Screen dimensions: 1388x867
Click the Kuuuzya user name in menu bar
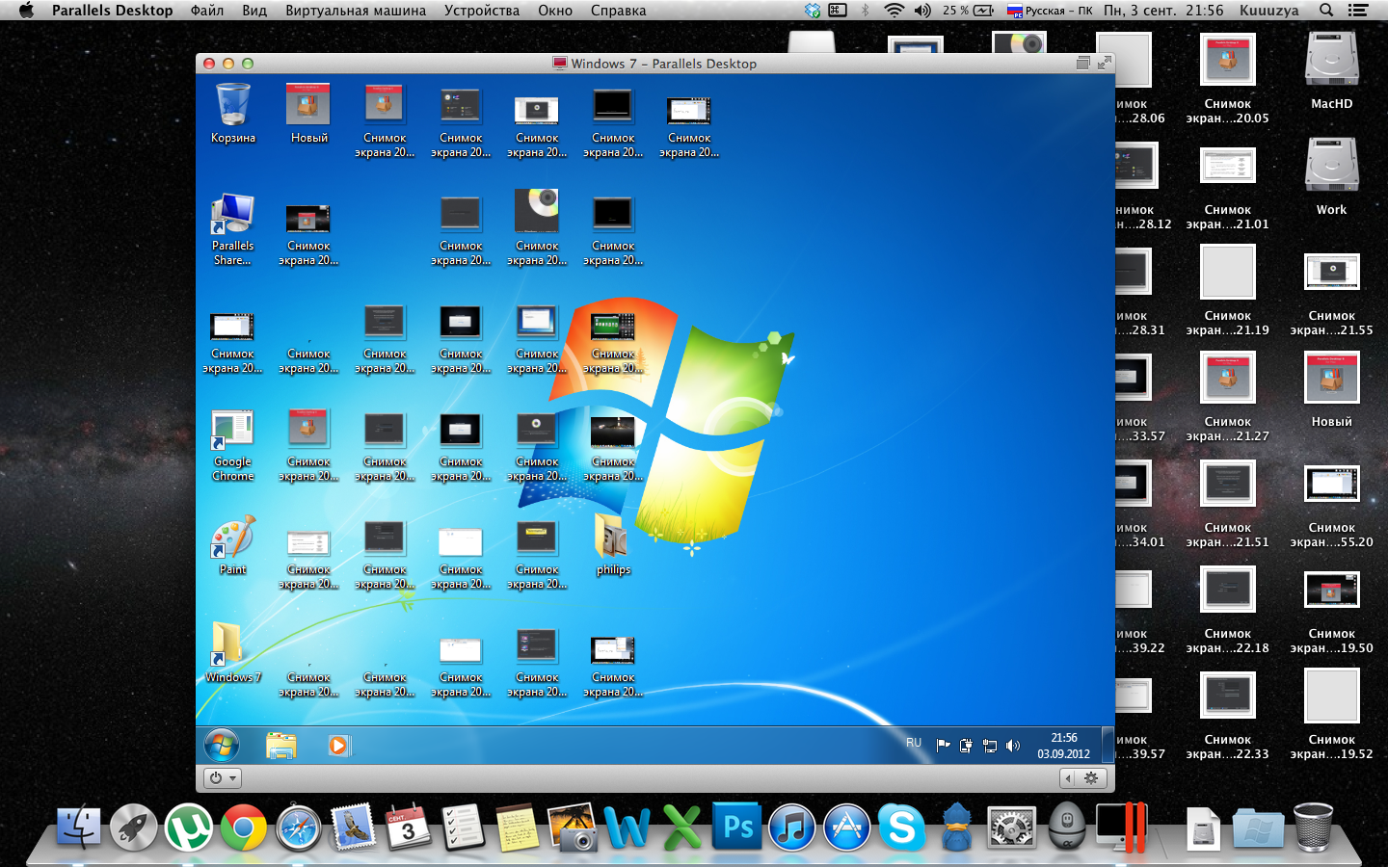tap(1268, 11)
